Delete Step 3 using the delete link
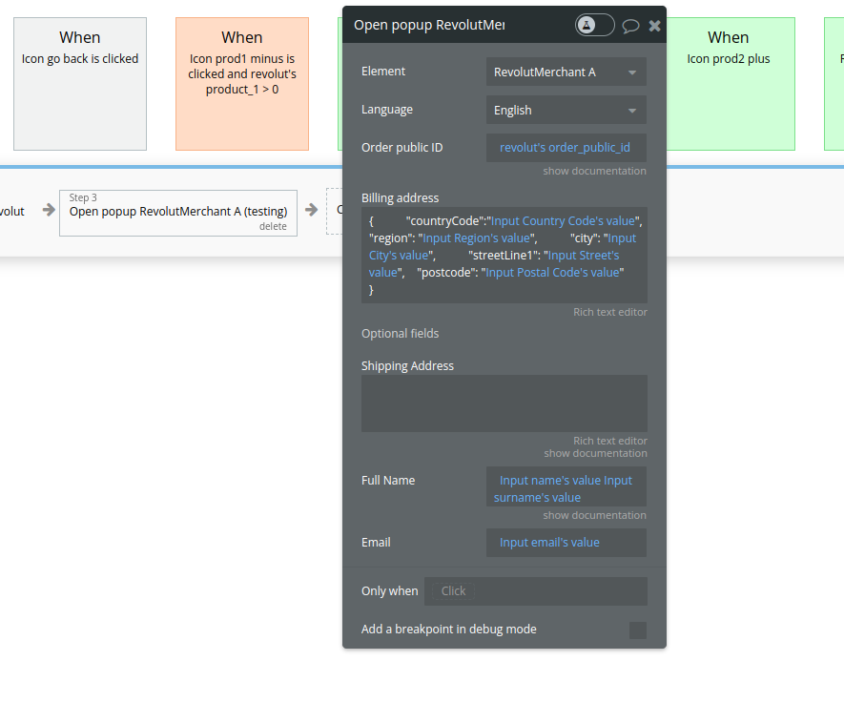 coord(273,227)
